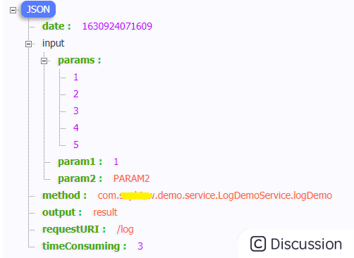Open the Discussion link
Screen dimensions: 354x258
pos(296,244)
